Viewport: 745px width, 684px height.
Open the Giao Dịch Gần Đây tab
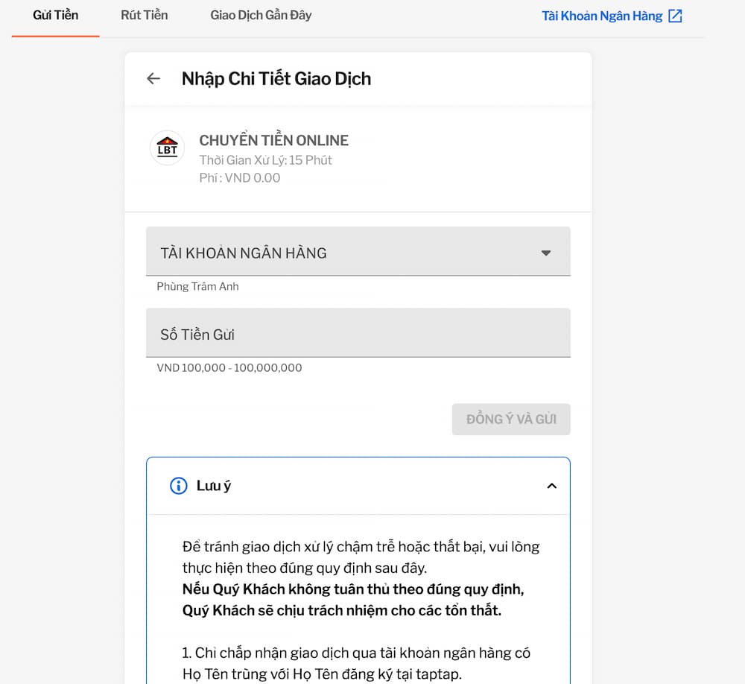(261, 15)
